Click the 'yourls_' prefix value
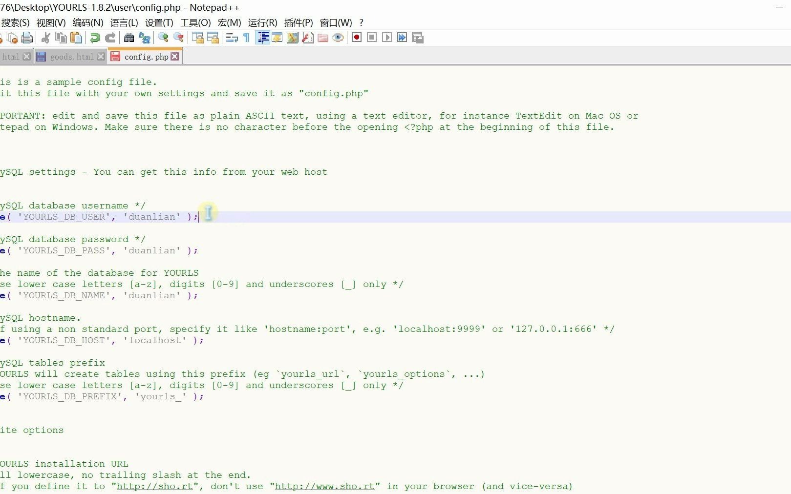This screenshot has width=791, height=494. (x=161, y=396)
